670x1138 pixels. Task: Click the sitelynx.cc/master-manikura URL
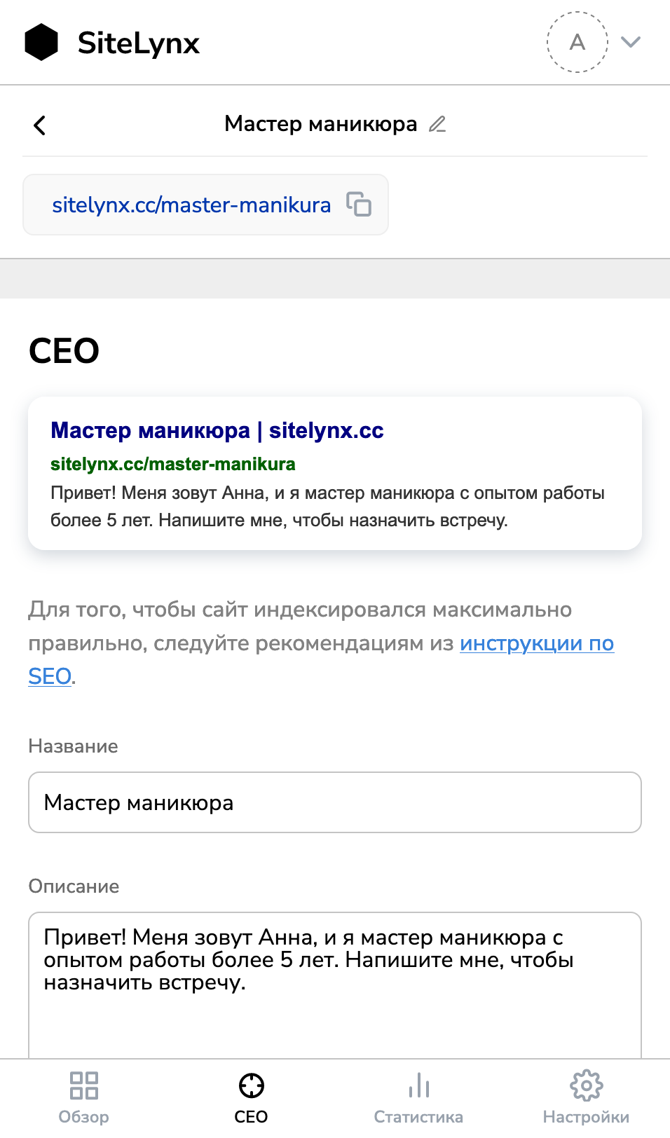click(x=191, y=205)
